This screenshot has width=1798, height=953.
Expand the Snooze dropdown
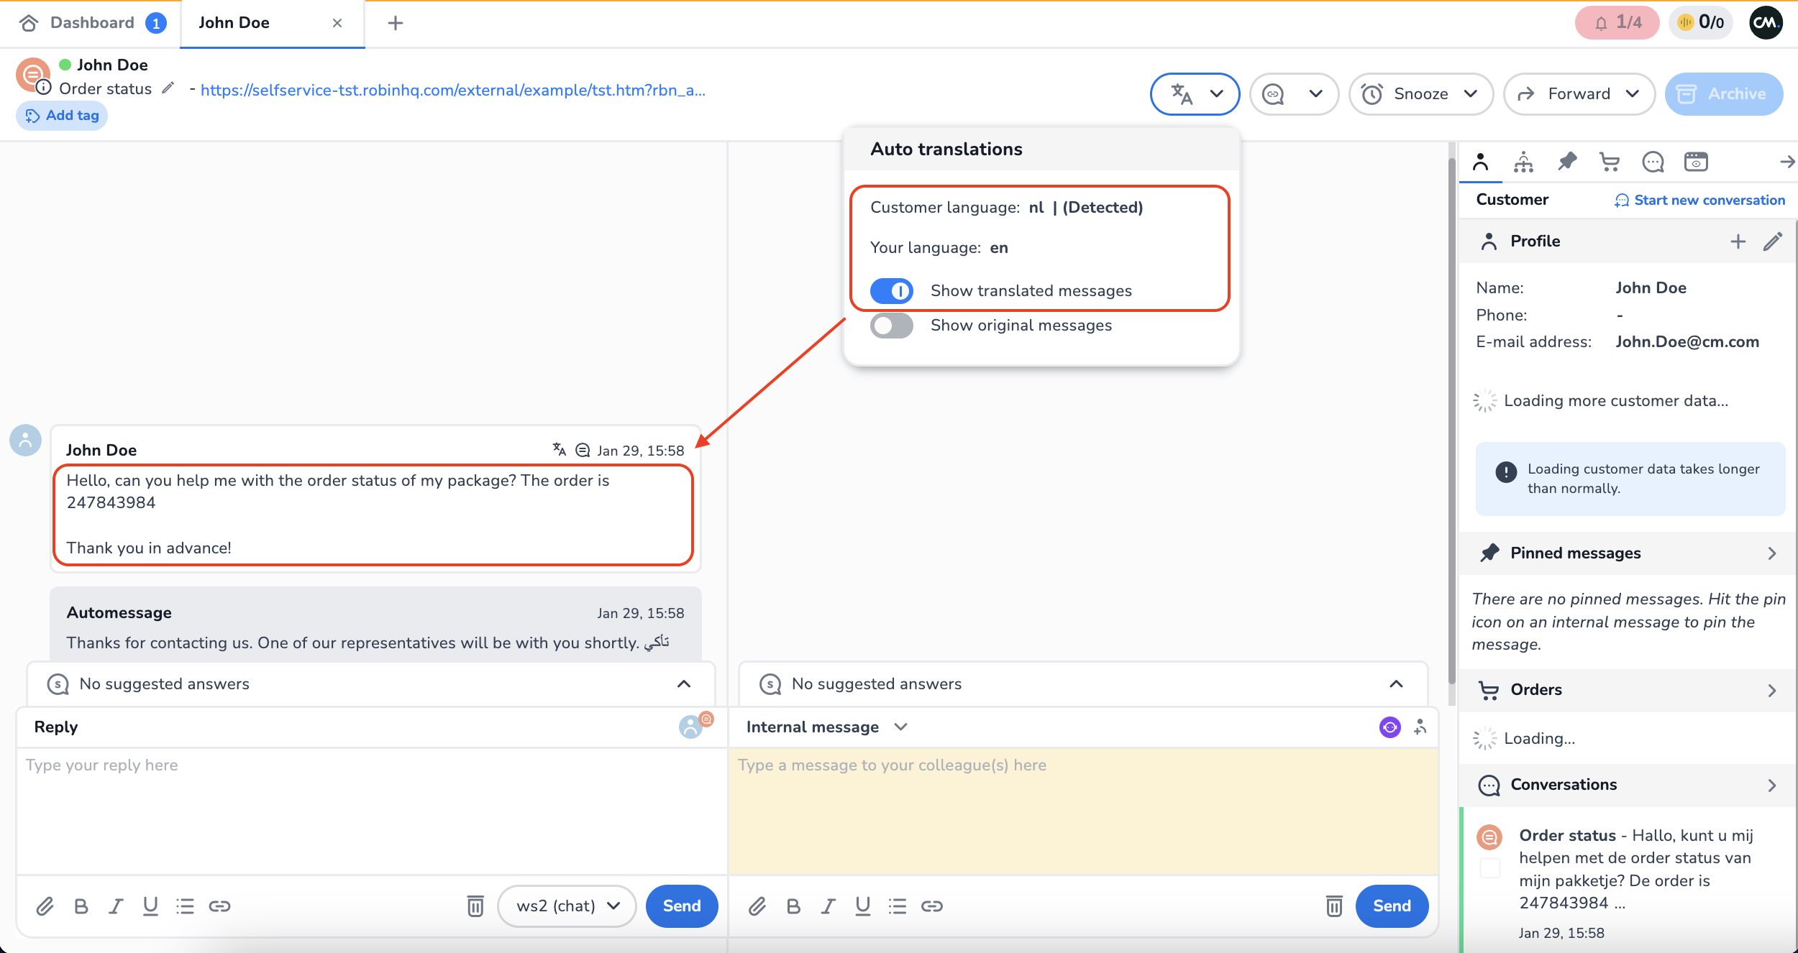coord(1421,94)
